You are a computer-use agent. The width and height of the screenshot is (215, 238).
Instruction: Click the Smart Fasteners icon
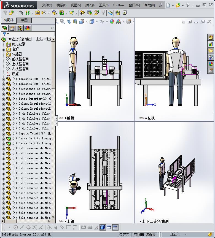[37, 13]
